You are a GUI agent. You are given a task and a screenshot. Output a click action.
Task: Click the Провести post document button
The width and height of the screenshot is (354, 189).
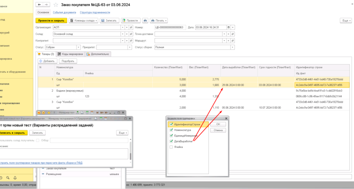pos(130,21)
